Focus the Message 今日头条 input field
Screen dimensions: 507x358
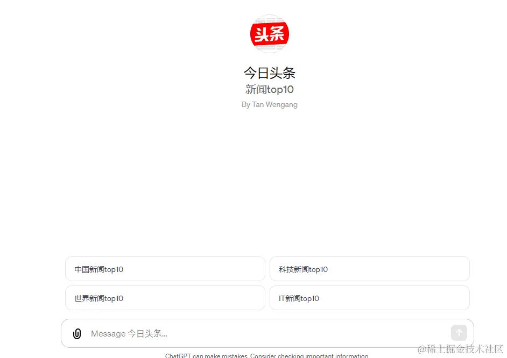coord(269,333)
